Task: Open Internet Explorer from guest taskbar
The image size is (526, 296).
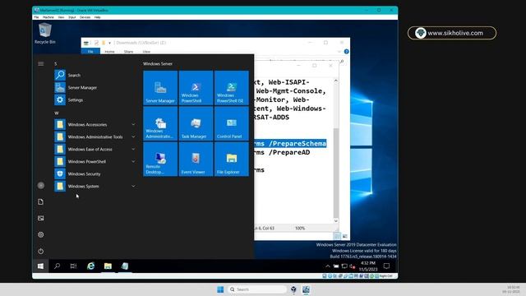Action: (90, 266)
